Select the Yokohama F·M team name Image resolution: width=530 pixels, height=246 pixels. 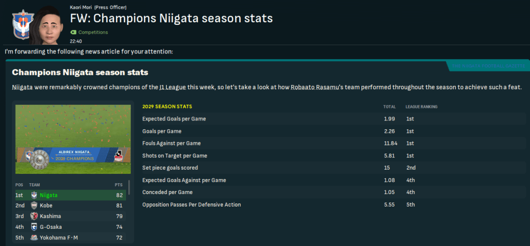coord(58,237)
